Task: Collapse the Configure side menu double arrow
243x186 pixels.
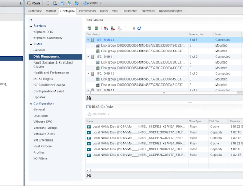Action: pos(30,20)
